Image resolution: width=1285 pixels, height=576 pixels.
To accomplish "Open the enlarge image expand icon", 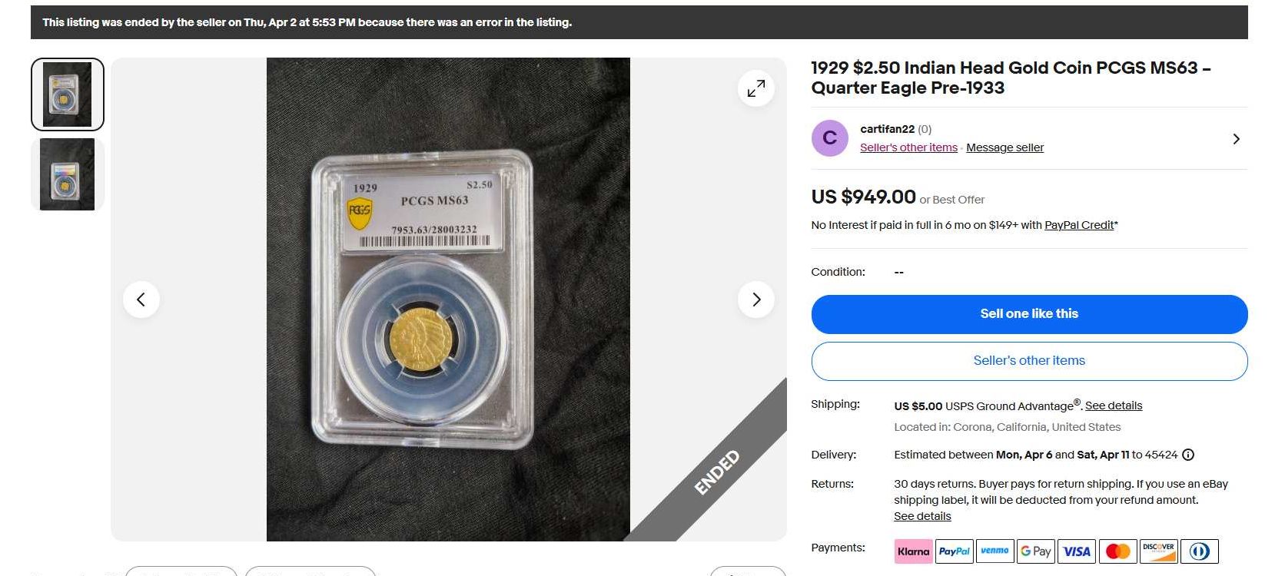I will [756, 88].
